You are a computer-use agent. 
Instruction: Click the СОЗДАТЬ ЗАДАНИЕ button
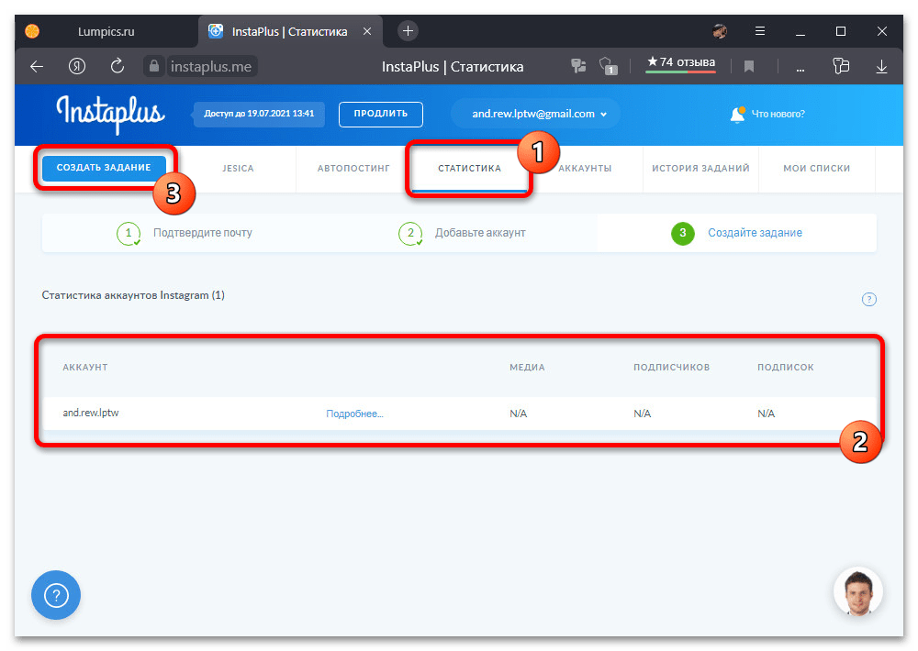pyautogui.click(x=104, y=168)
